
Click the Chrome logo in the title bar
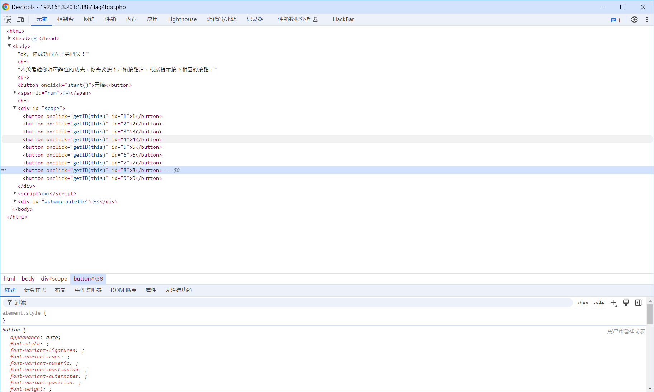[x=5, y=7]
